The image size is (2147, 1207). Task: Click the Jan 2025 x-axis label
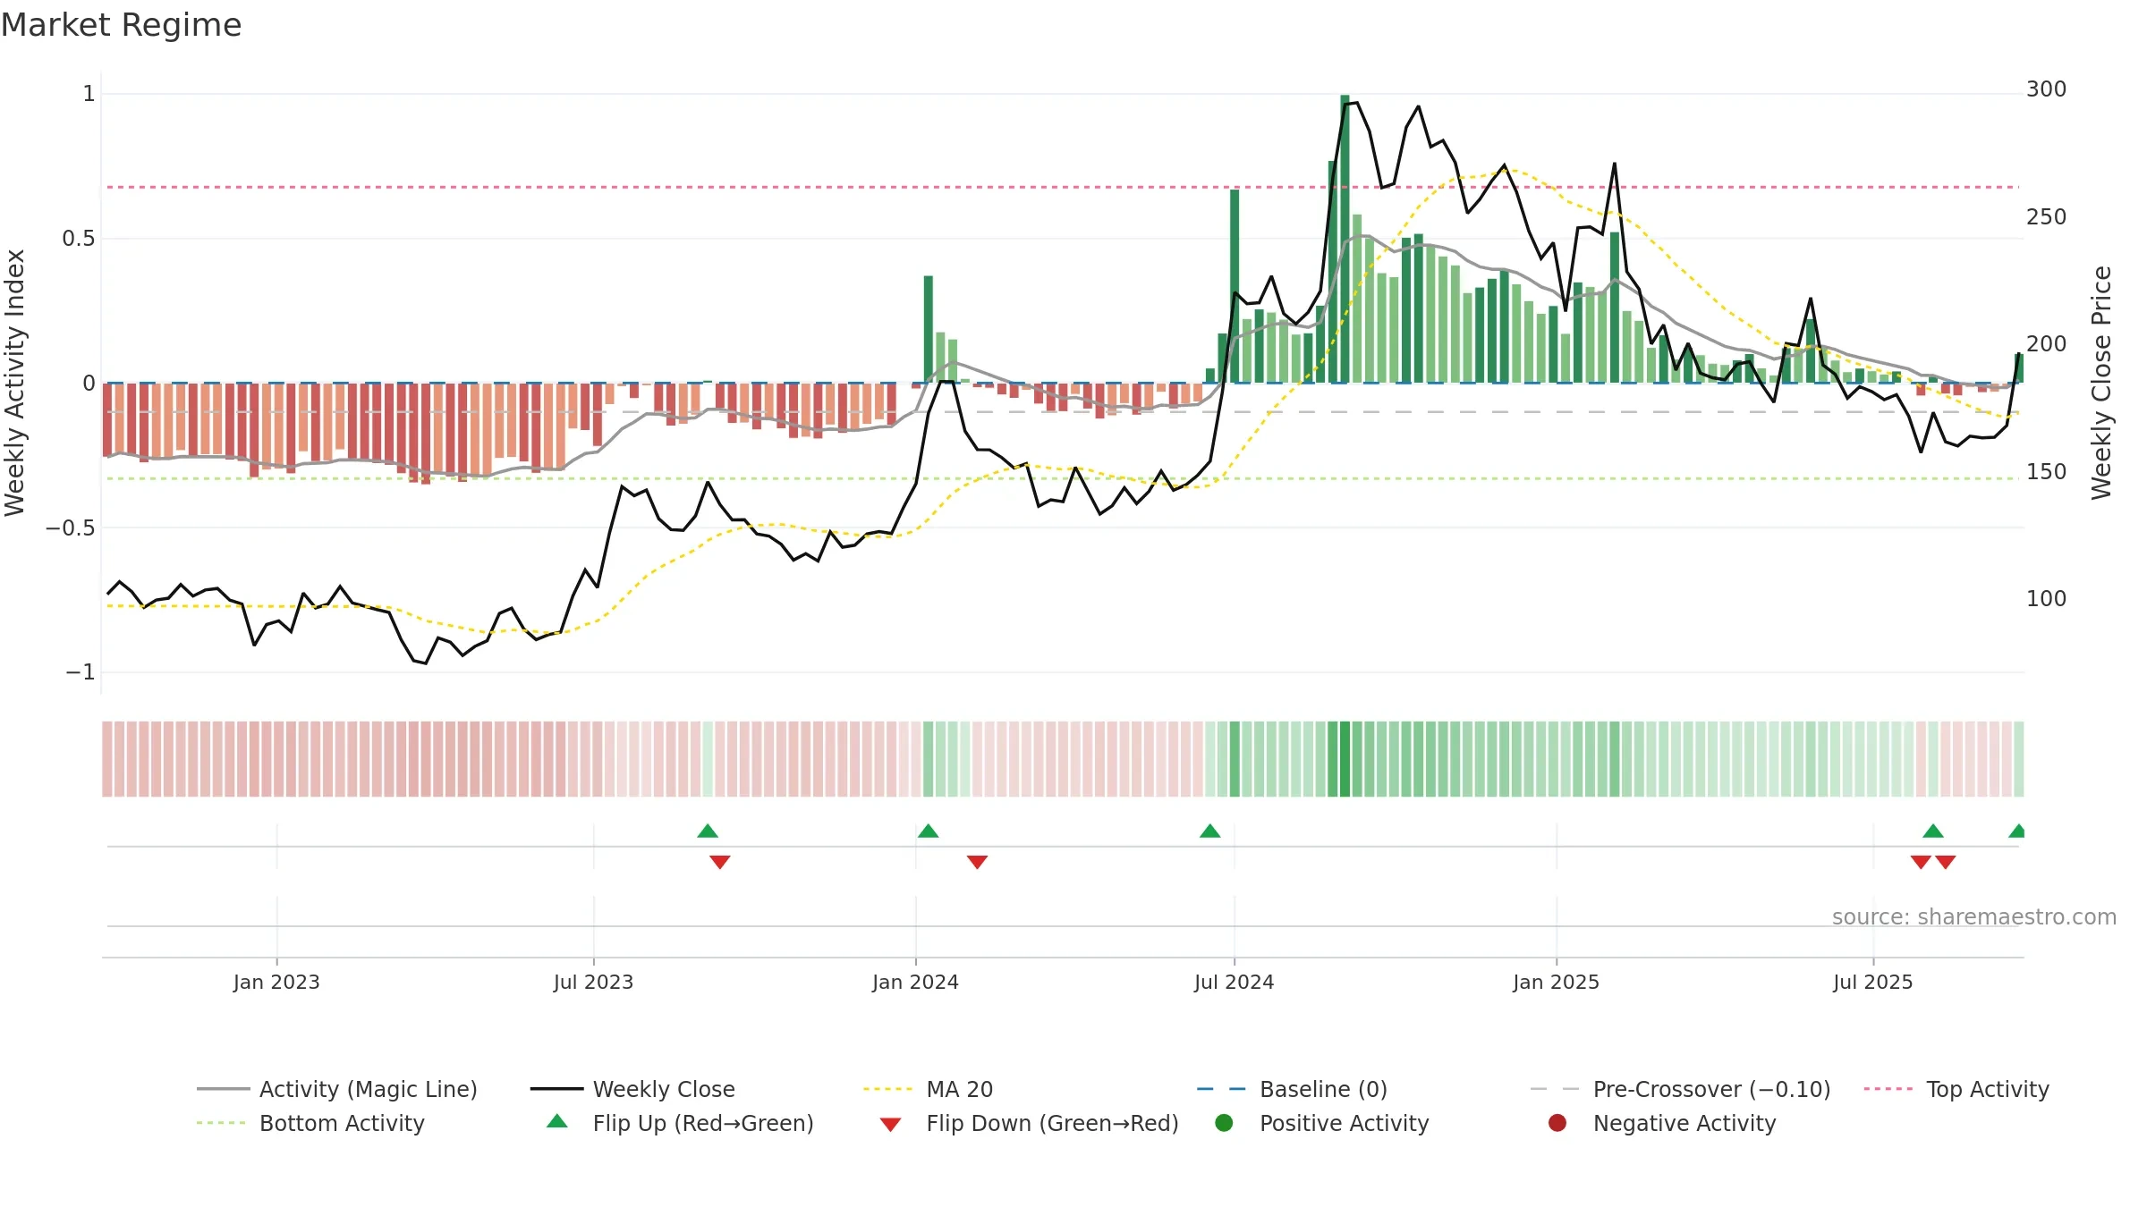[1556, 982]
